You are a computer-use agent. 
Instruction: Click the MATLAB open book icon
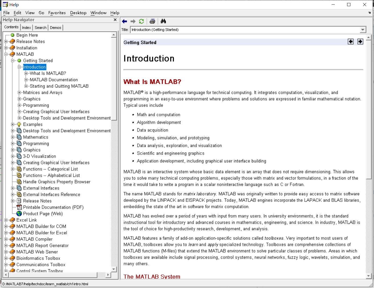(x=12, y=54)
